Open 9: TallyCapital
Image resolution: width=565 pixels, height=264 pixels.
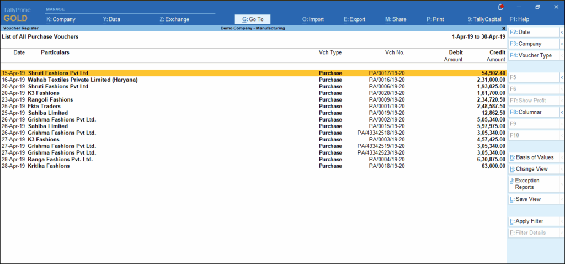coord(483,19)
